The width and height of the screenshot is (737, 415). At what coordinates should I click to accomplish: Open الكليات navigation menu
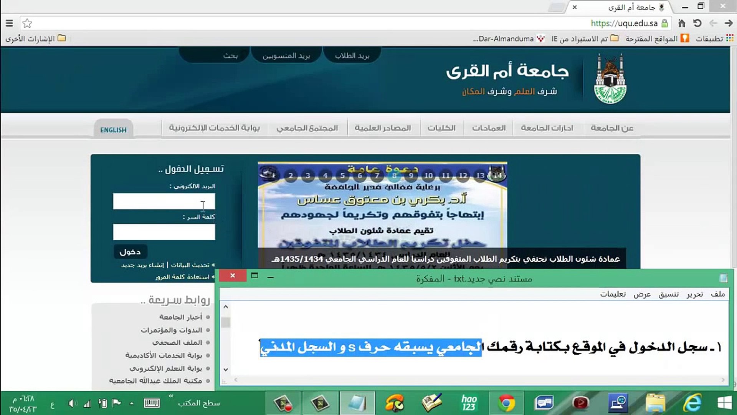tap(441, 128)
